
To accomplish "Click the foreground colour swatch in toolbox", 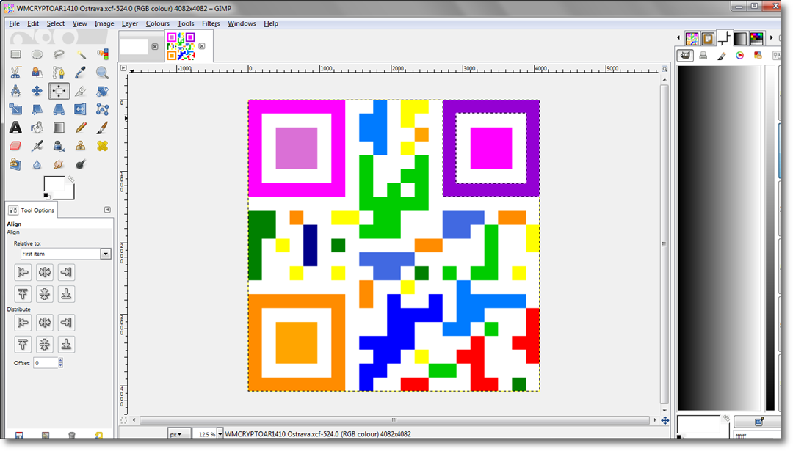I will coord(54,184).
